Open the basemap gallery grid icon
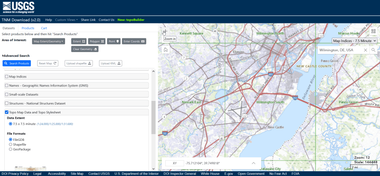The height and width of the screenshot is (176, 380). [x=373, y=31]
